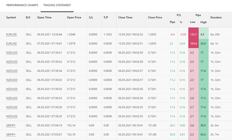Click the red low pips cell 103.4
Screen dimensions: 232x140
point(193,43)
